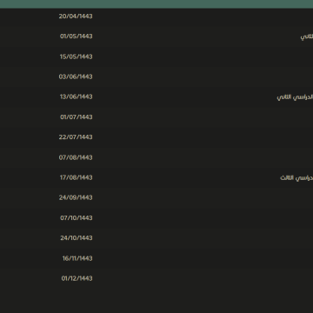Select the last date 01/12/1443
The image size is (313, 313).
tap(77, 278)
